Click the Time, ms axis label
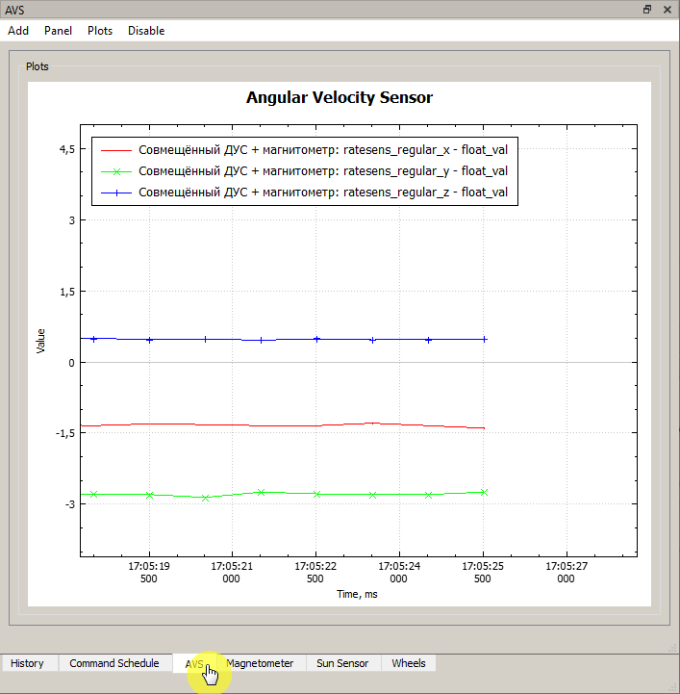The height and width of the screenshot is (694, 680). point(357,594)
